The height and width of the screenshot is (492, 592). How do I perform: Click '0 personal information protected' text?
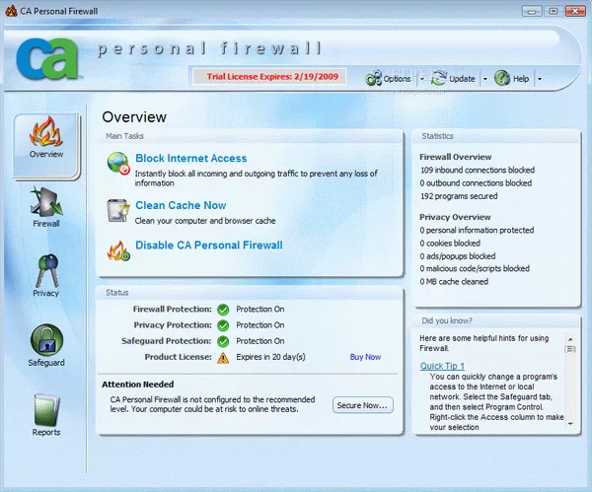477,230
